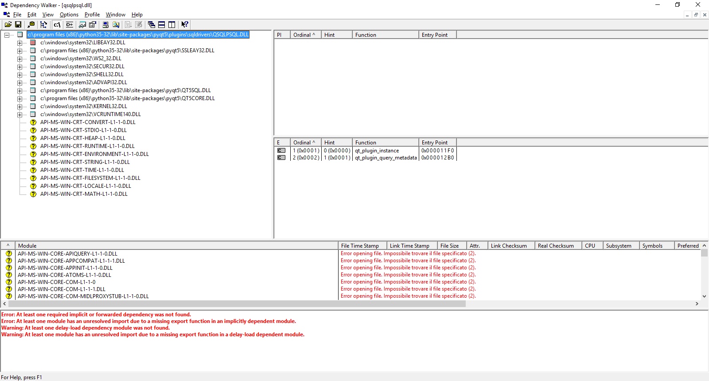Expand the SECUR32.DLL tree node

[x=19, y=67]
